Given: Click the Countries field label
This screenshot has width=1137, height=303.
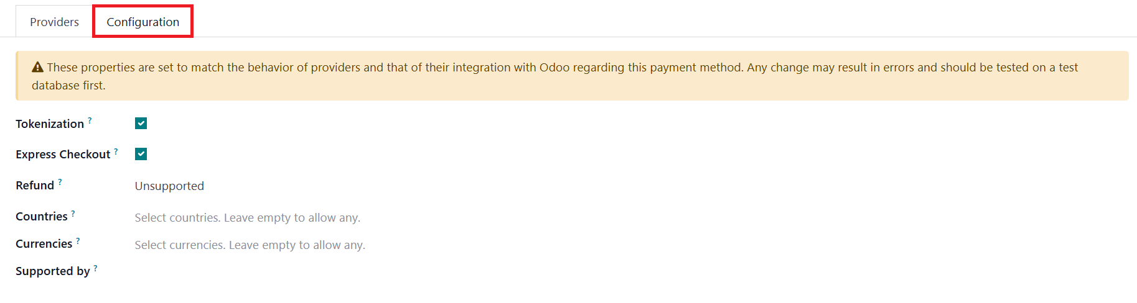Looking at the screenshot, I should click(42, 216).
